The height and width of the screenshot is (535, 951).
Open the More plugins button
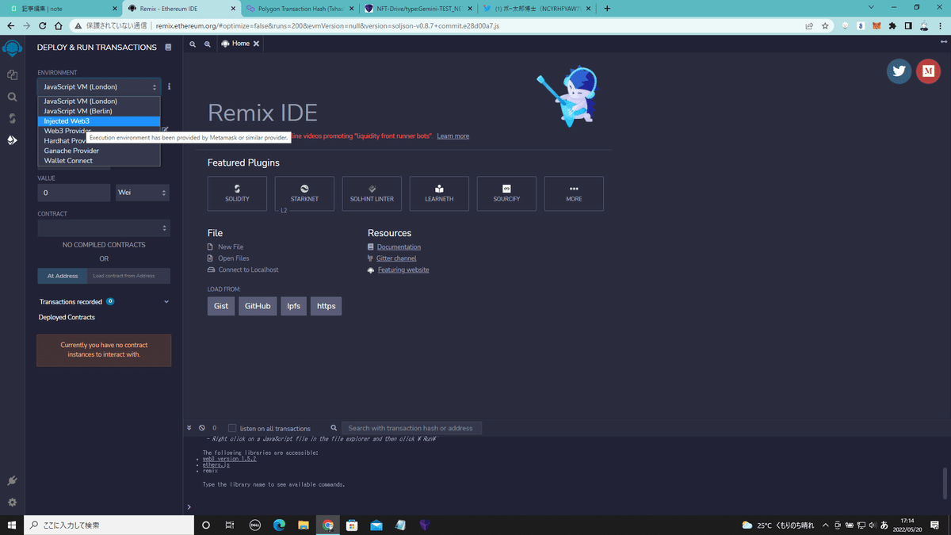click(x=574, y=193)
